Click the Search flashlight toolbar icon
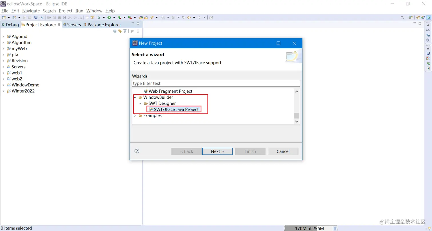This screenshot has width=432, height=231. (152, 17)
